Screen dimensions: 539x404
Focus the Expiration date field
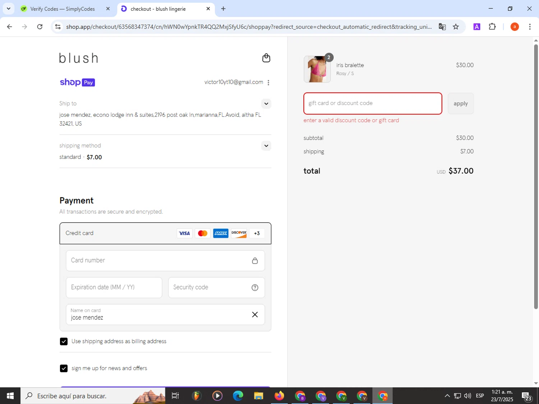tap(114, 288)
